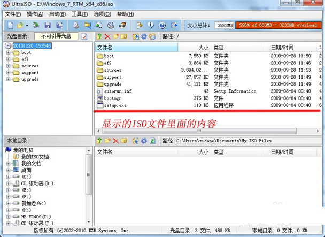The width and height of the screenshot is (325, 237).
Task: Open the 文件(F) menu
Action: tap(13, 14)
